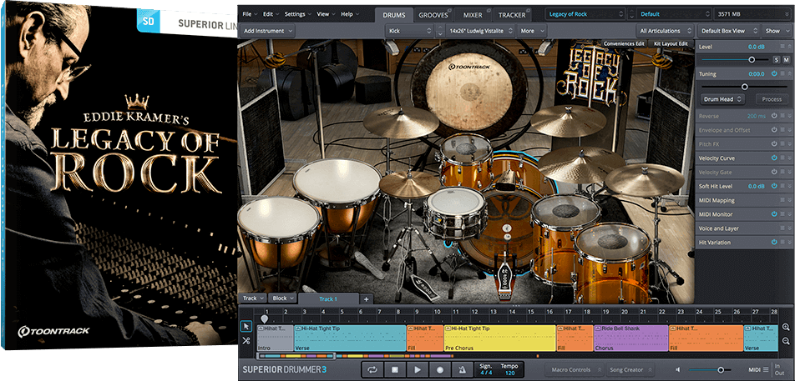Select the arrow pointer tool
This screenshot has height=381, width=795.
tap(246, 326)
